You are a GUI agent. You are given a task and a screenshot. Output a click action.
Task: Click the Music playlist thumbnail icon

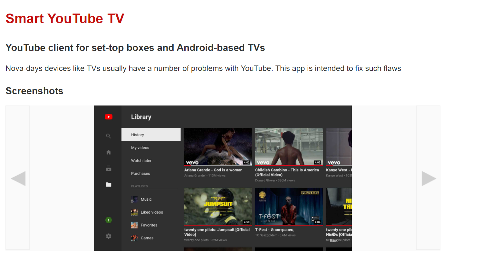click(x=134, y=199)
